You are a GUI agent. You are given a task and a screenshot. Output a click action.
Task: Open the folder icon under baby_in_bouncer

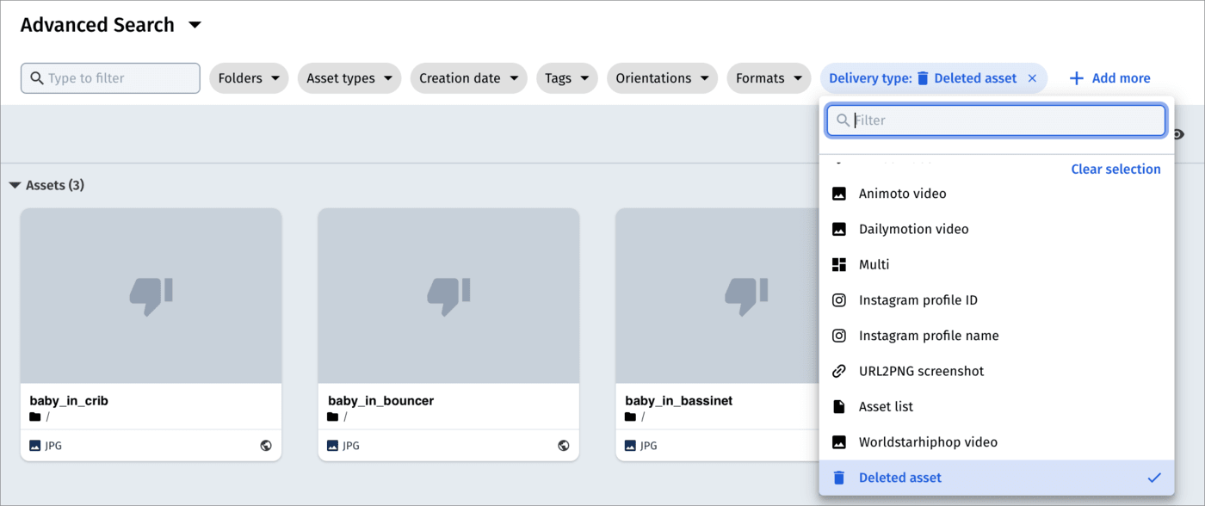tap(333, 417)
